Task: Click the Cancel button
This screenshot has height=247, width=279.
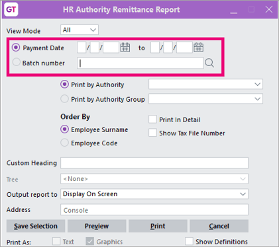Action: [219, 226]
